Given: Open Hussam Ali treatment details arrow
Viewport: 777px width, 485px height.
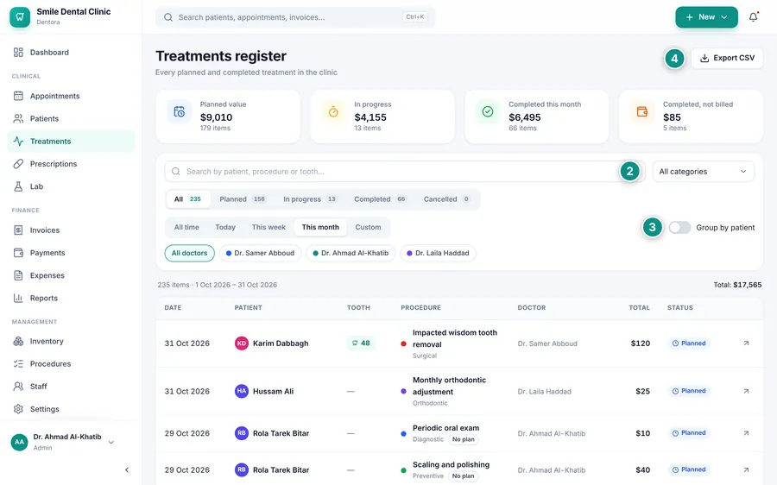Looking at the screenshot, I should pyautogui.click(x=746, y=391).
